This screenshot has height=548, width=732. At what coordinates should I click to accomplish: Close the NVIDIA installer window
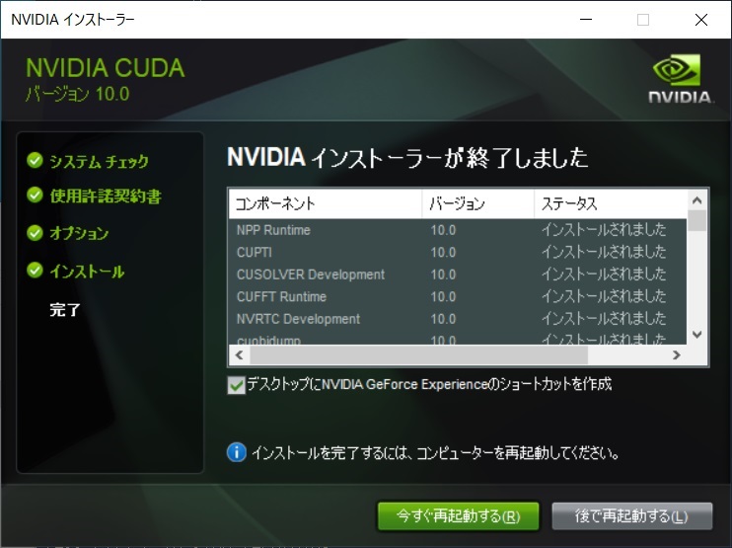click(x=701, y=20)
